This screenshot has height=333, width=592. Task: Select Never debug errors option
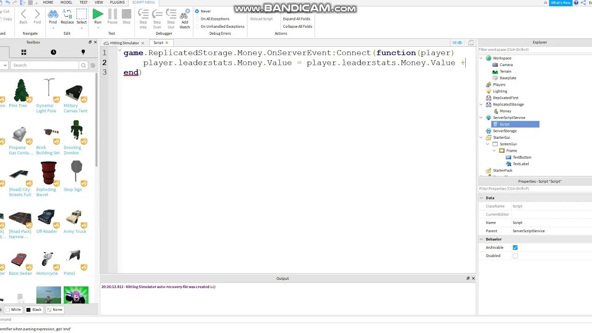[x=197, y=11]
